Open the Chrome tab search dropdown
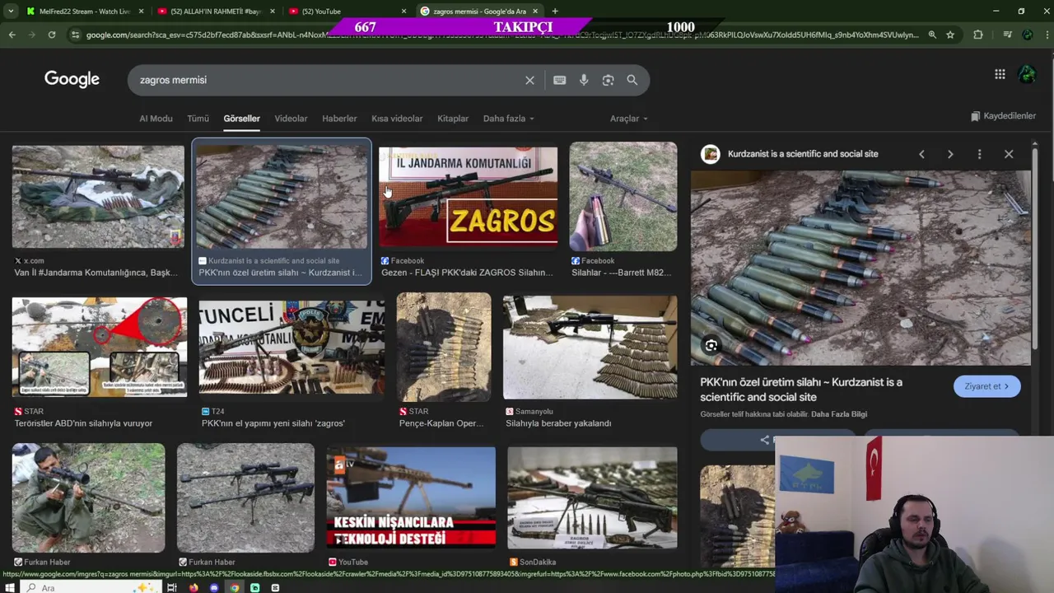 point(11,12)
